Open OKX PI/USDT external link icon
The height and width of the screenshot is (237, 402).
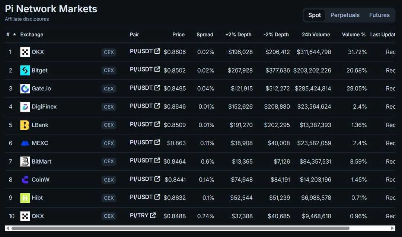(x=157, y=51)
